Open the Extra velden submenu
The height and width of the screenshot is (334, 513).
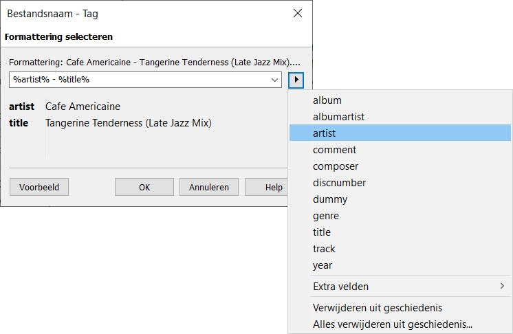tap(400, 286)
